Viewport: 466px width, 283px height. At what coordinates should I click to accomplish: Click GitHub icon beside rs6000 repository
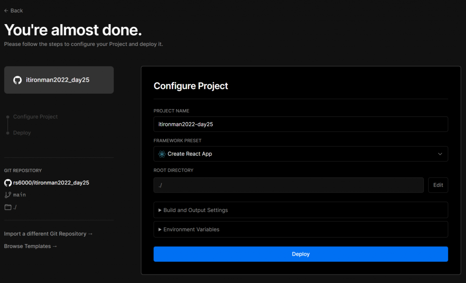click(8, 183)
